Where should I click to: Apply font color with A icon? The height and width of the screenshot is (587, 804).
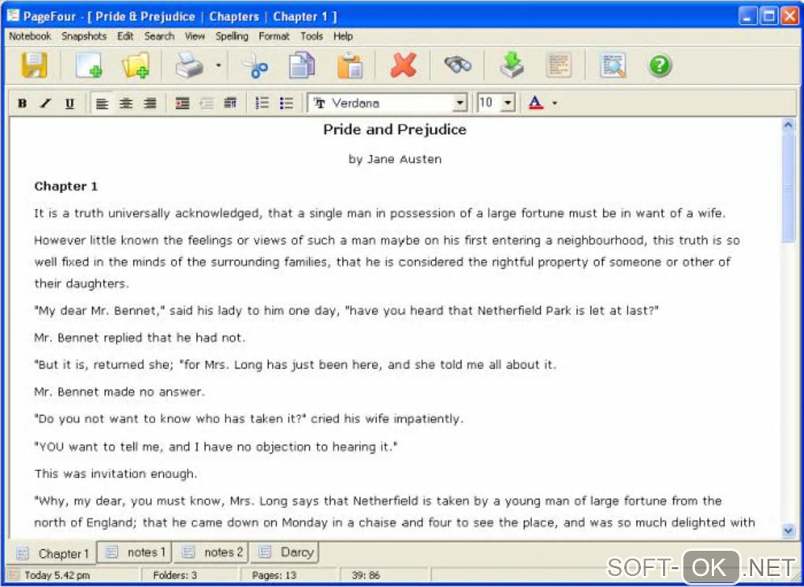[535, 103]
